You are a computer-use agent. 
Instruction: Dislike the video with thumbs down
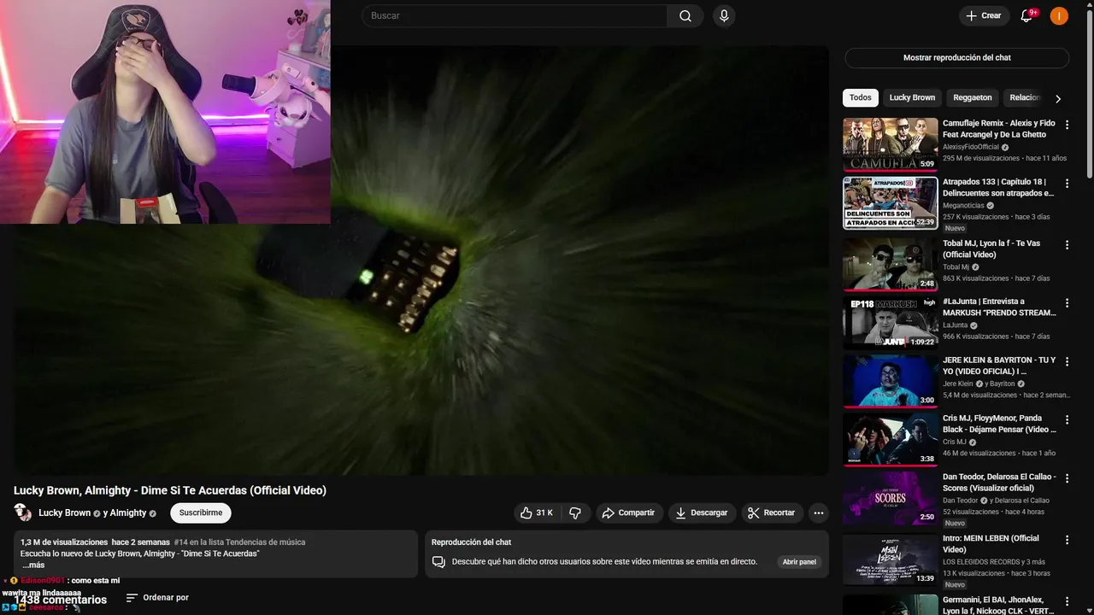[575, 512]
